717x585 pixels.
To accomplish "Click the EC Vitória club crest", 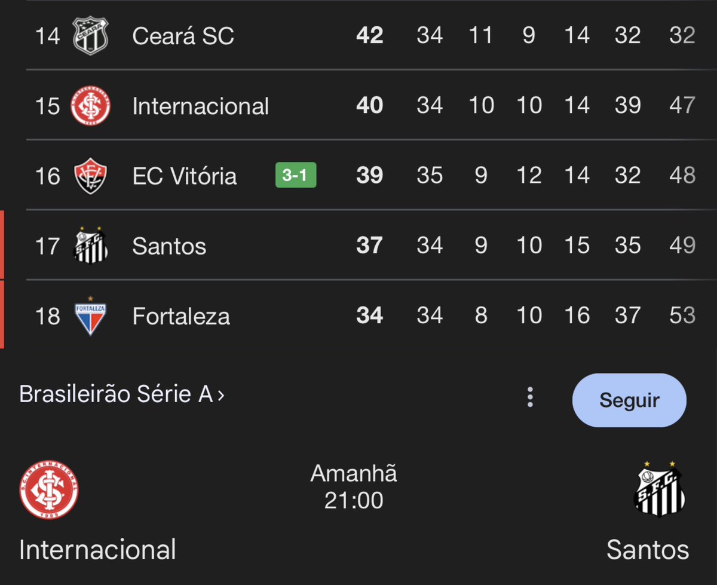I will [x=91, y=176].
